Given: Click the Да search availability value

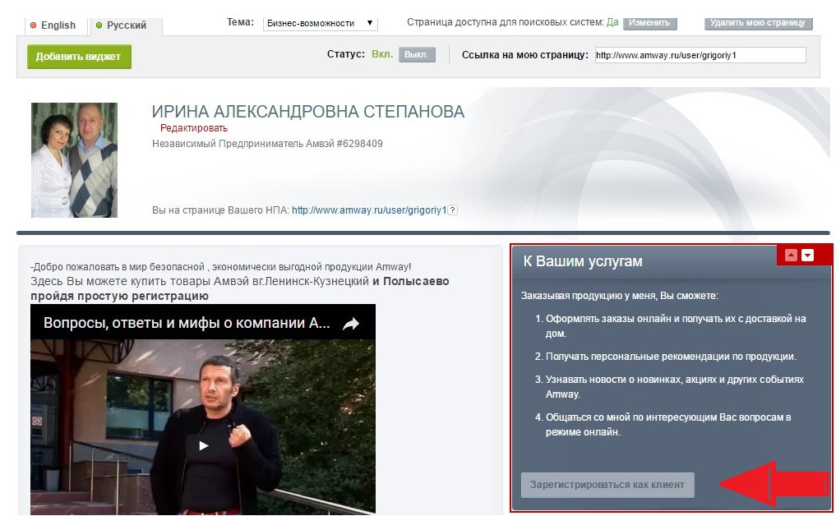Looking at the screenshot, I should click(x=612, y=22).
